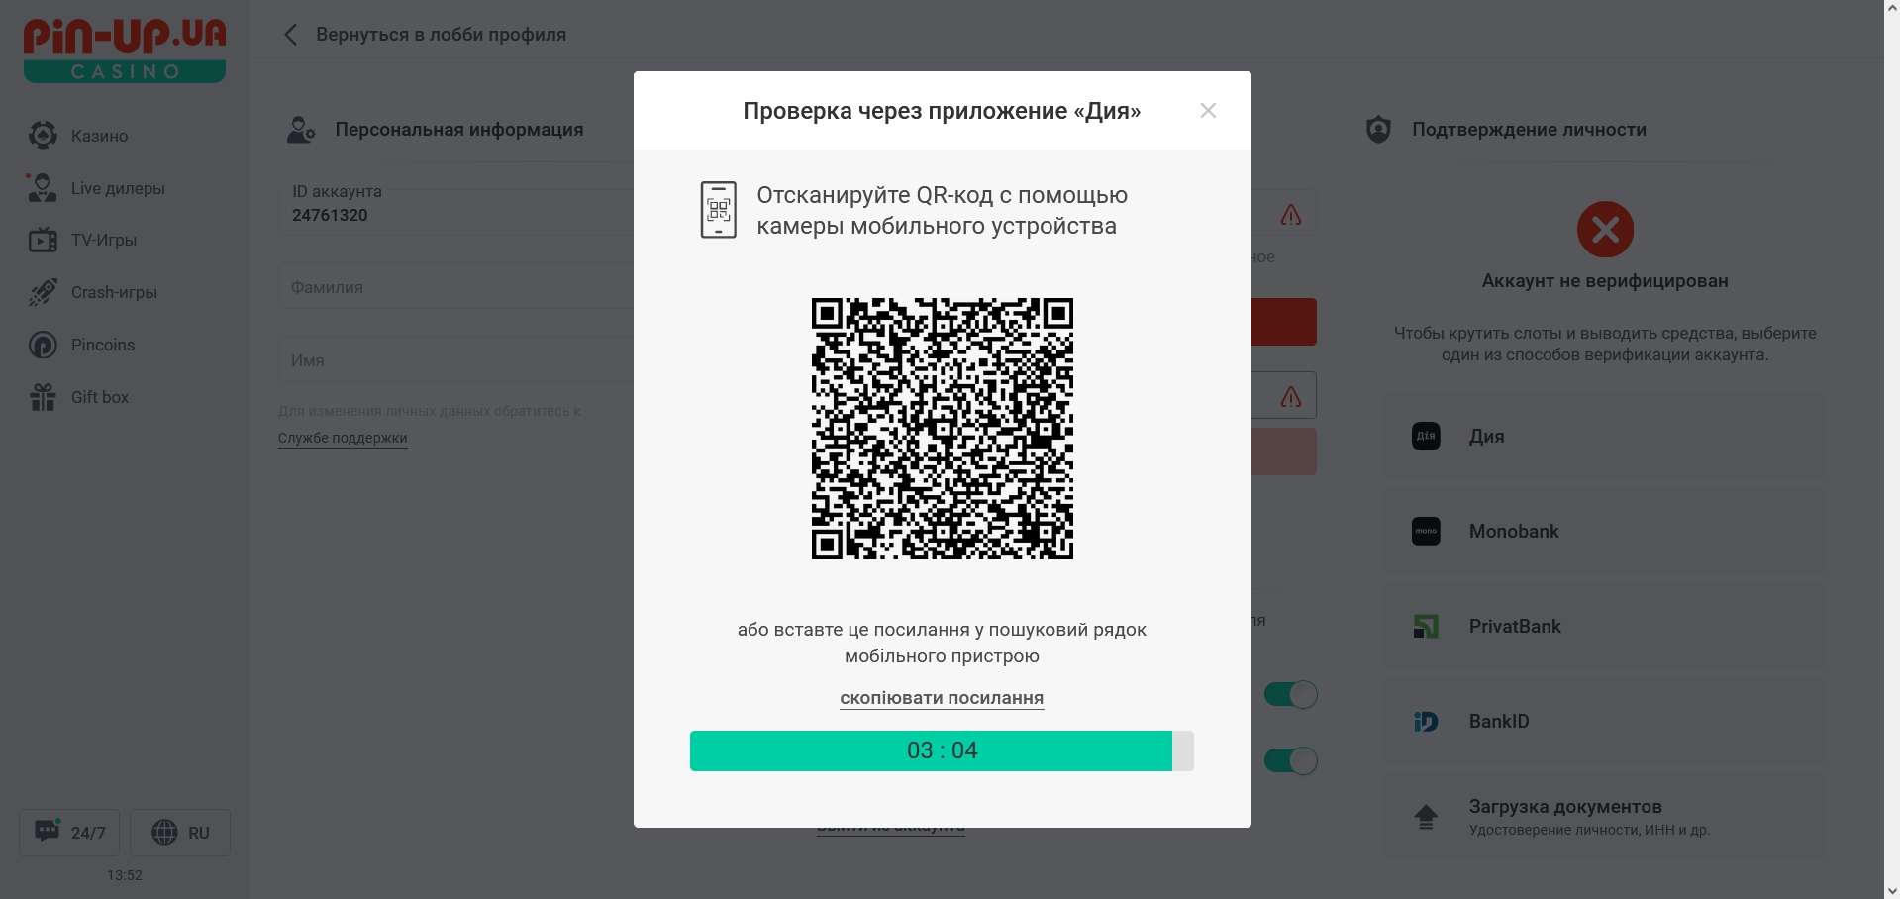
Task: Choose PrivatBank verification option
Action: click(x=1604, y=626)
